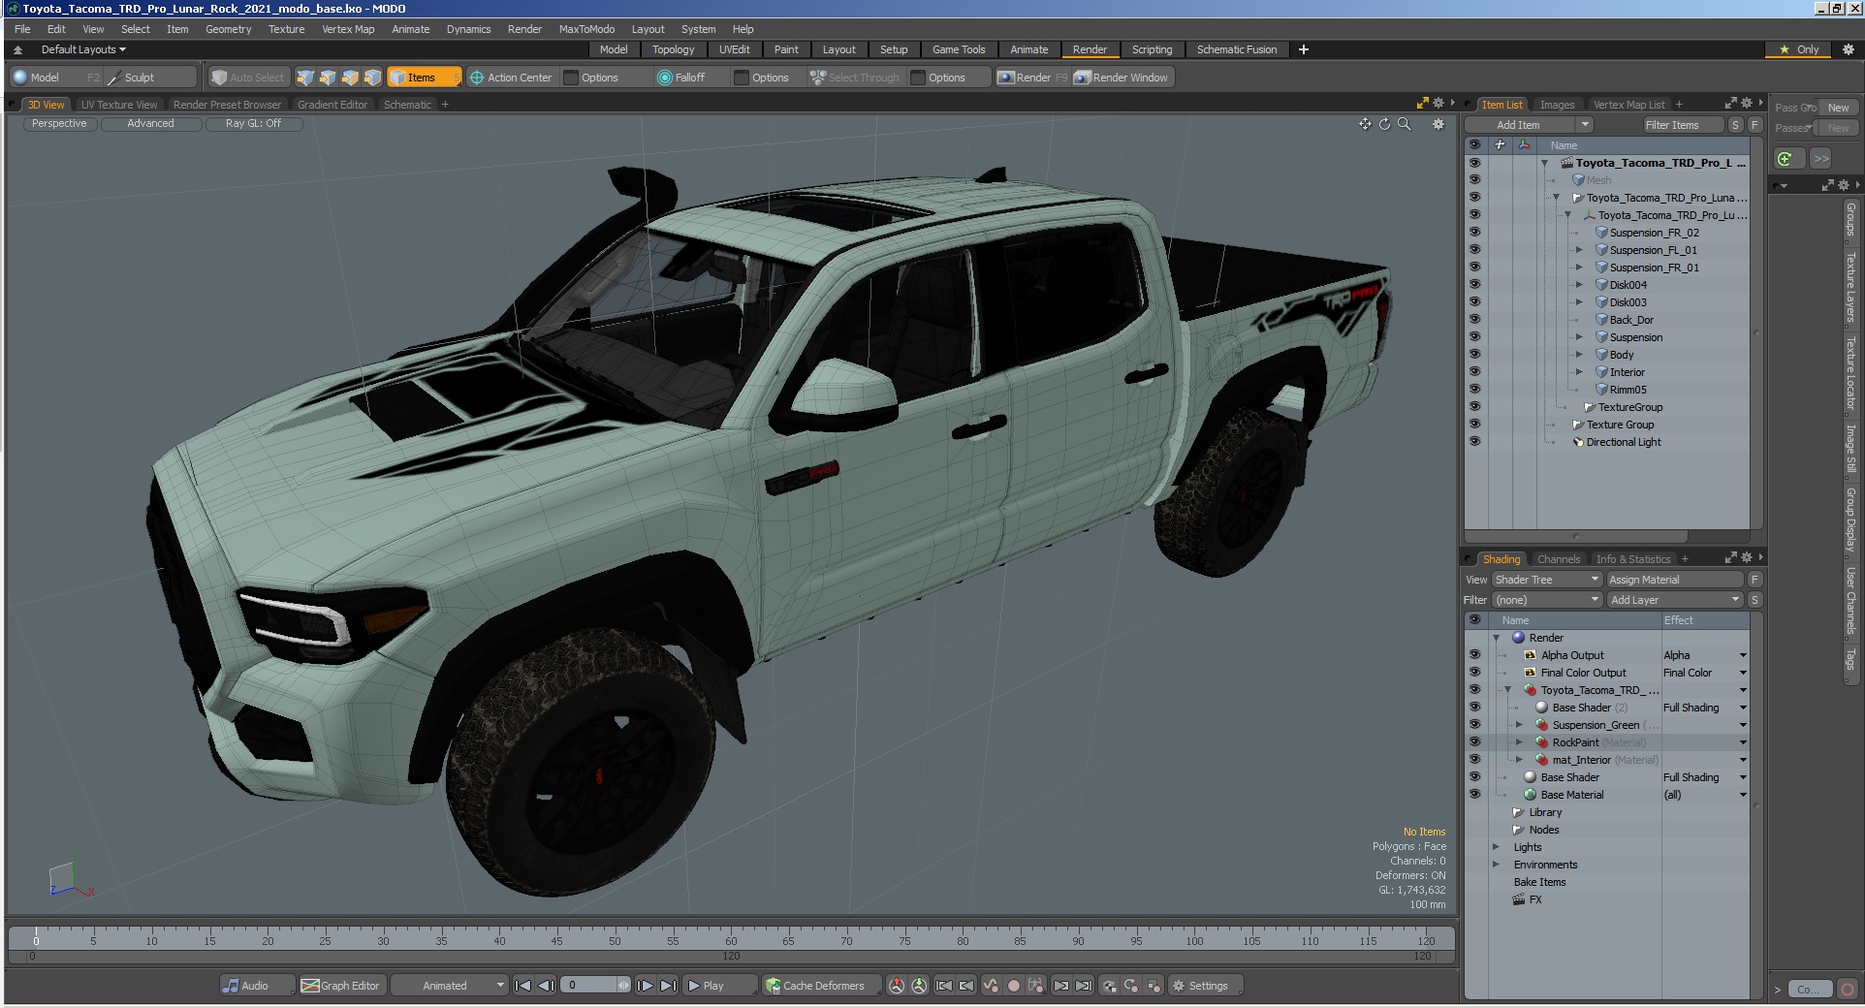Click the Edges selection mode cube icon
This screenshot has width=1865, height=1008.
[x=328, y=78]
